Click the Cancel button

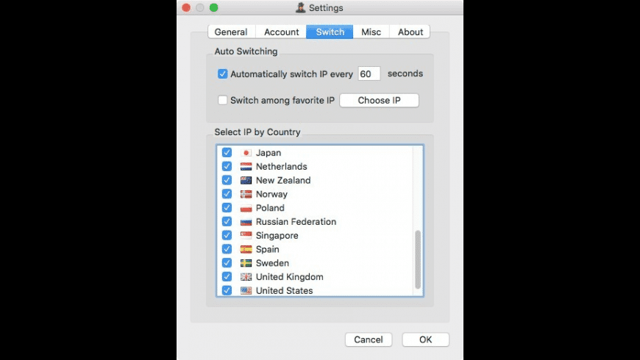[x=368, y=339]
